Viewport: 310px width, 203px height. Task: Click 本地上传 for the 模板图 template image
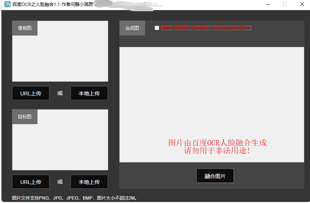click(x=89, y=93)
